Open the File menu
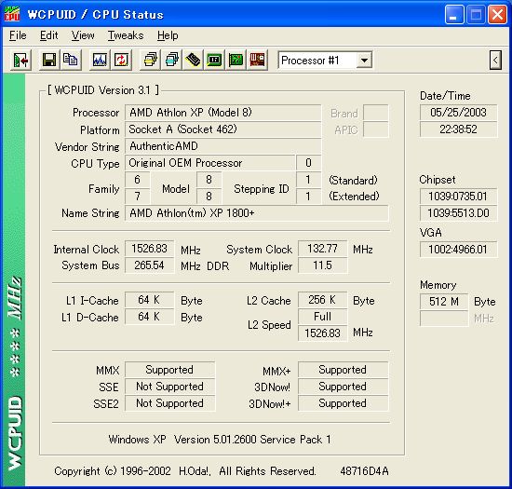This screenshot has height=489, width=512. [18, 35]
